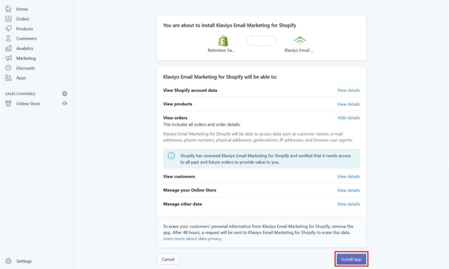The height and width of the screenshot is (269, 449).
Task: Click the info icon in Shopify notice
Action: (171, 156)
